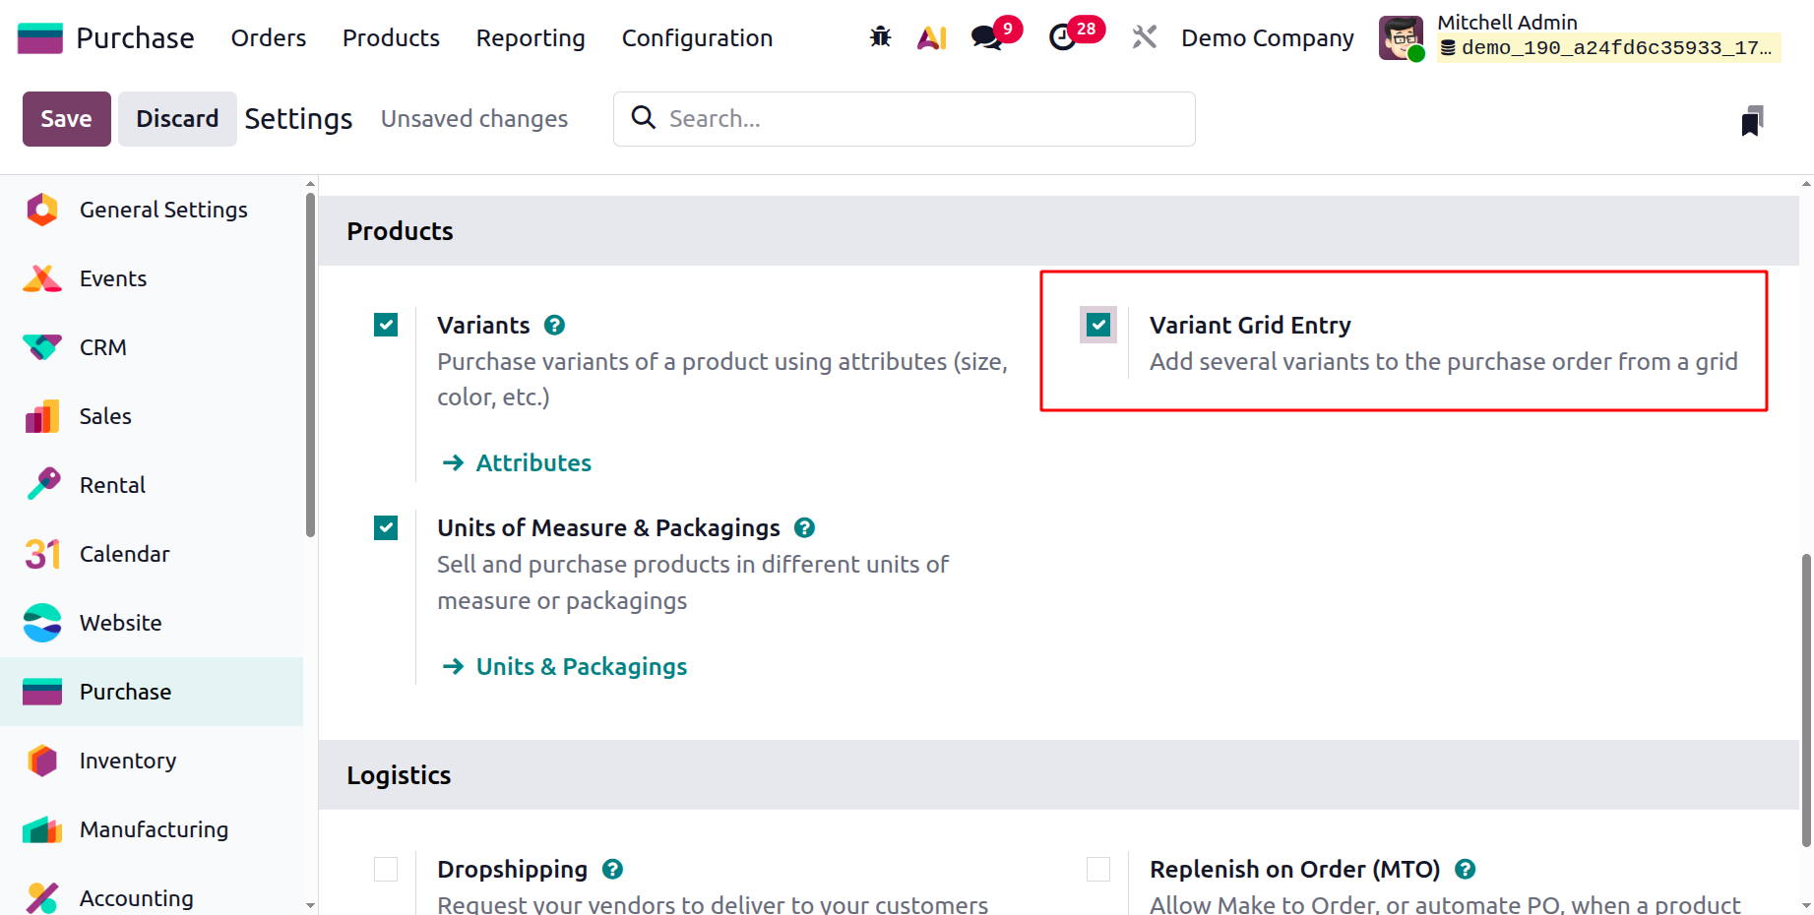Select the Manufacturing settings tab
The height and width of the screenshot is (915, 1814).
[154, 829]
